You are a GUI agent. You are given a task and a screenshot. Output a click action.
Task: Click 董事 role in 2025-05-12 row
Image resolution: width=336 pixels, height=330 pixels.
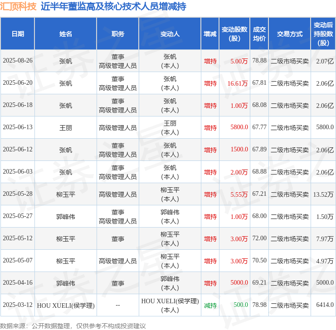(117, 239)
